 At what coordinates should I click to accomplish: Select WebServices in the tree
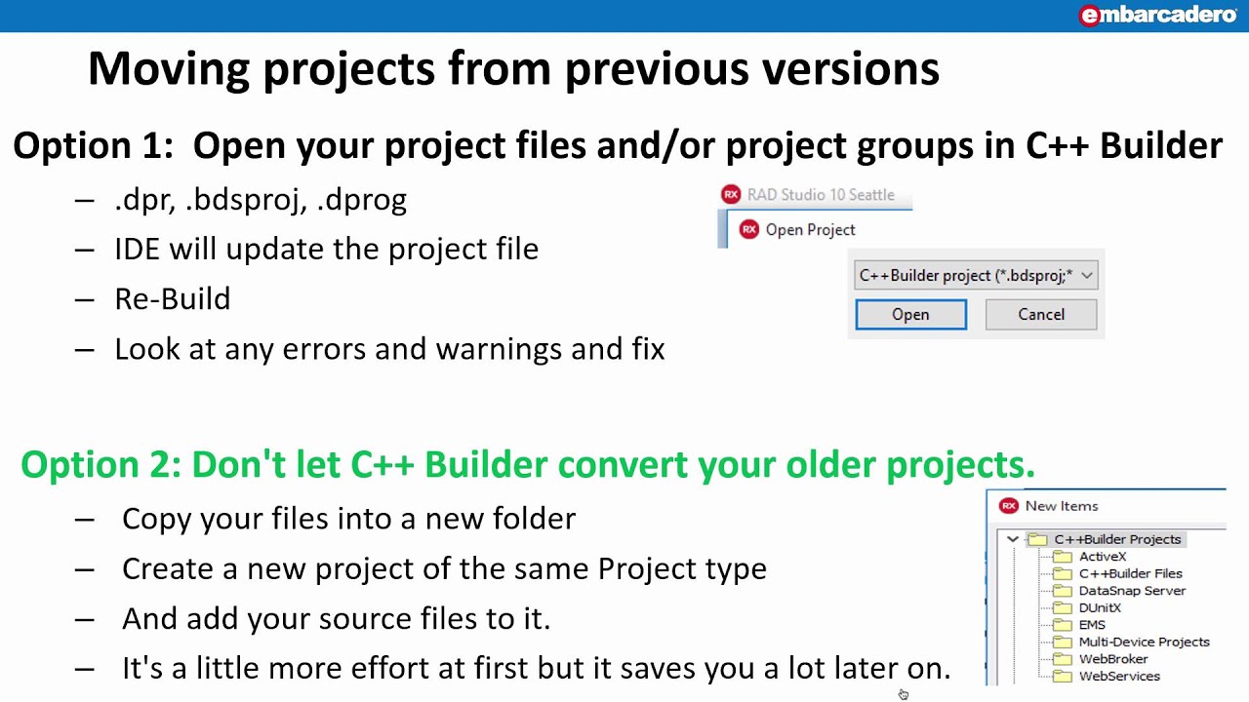click(x=1119, y=677)
